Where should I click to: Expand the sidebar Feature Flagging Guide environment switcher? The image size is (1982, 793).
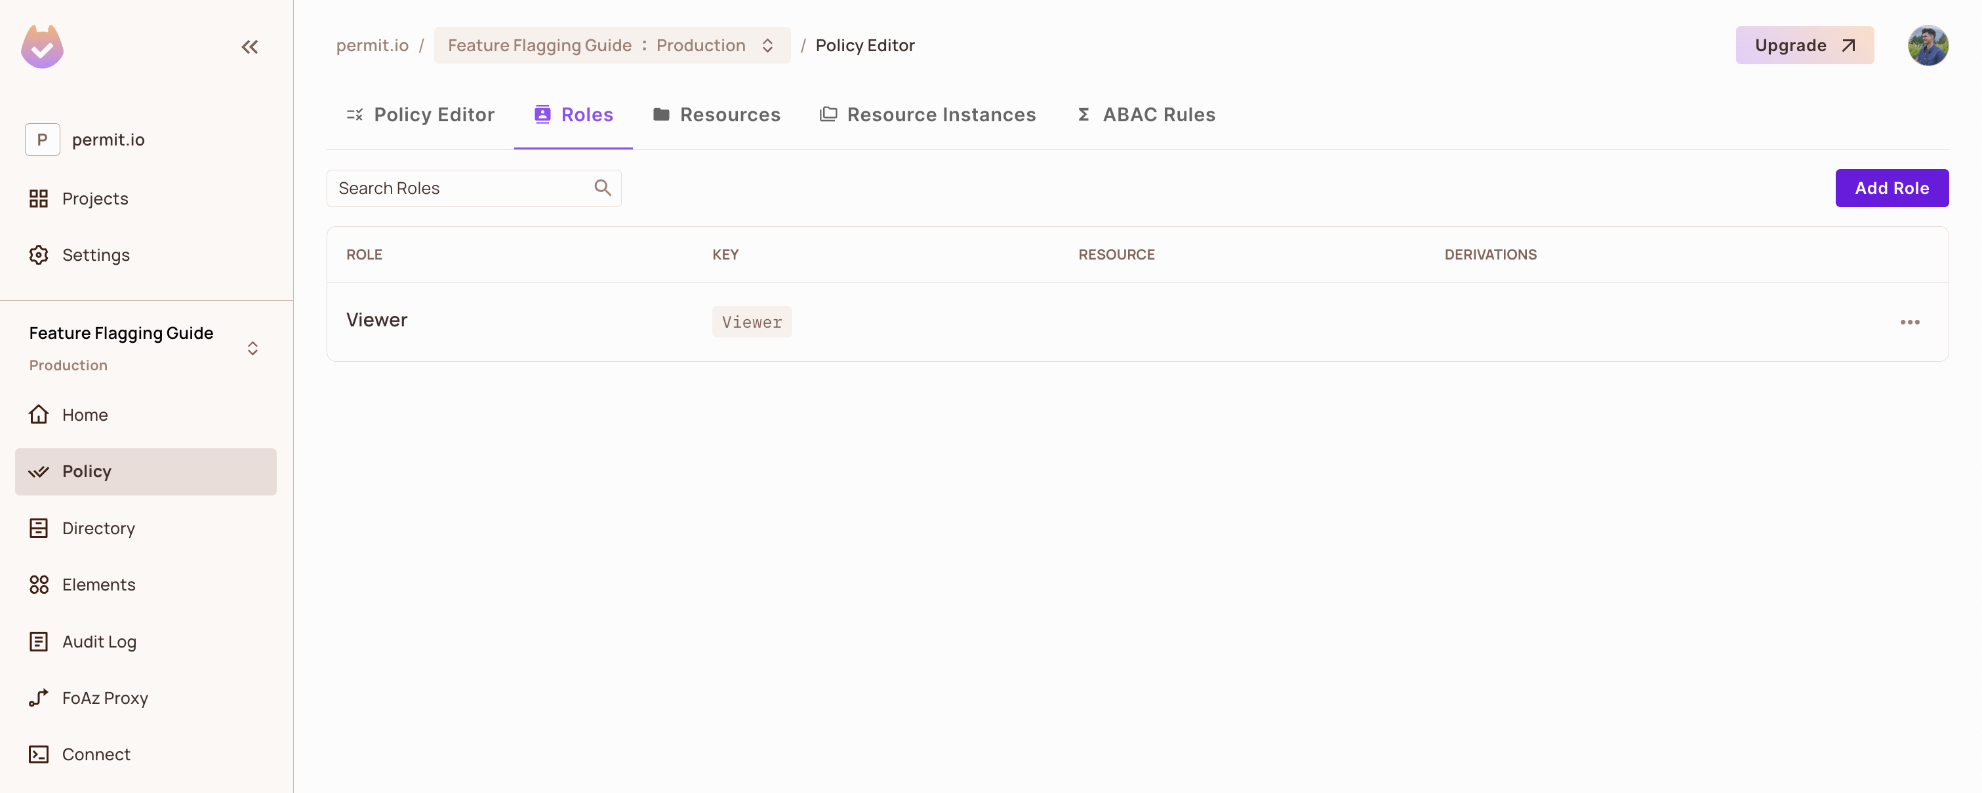click(x=253, y=349)
